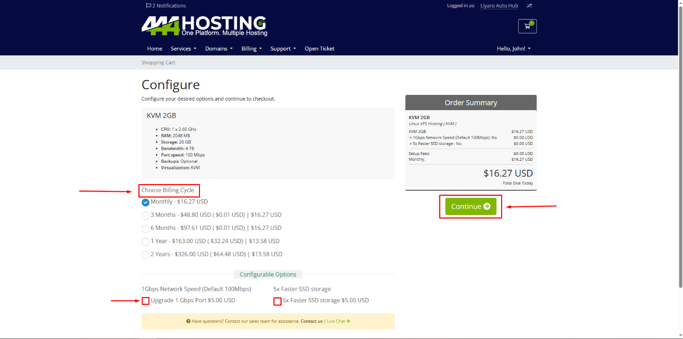Select the 3 Months billing option
Viewport: 683px width, 339px height.
pos(146,215)
